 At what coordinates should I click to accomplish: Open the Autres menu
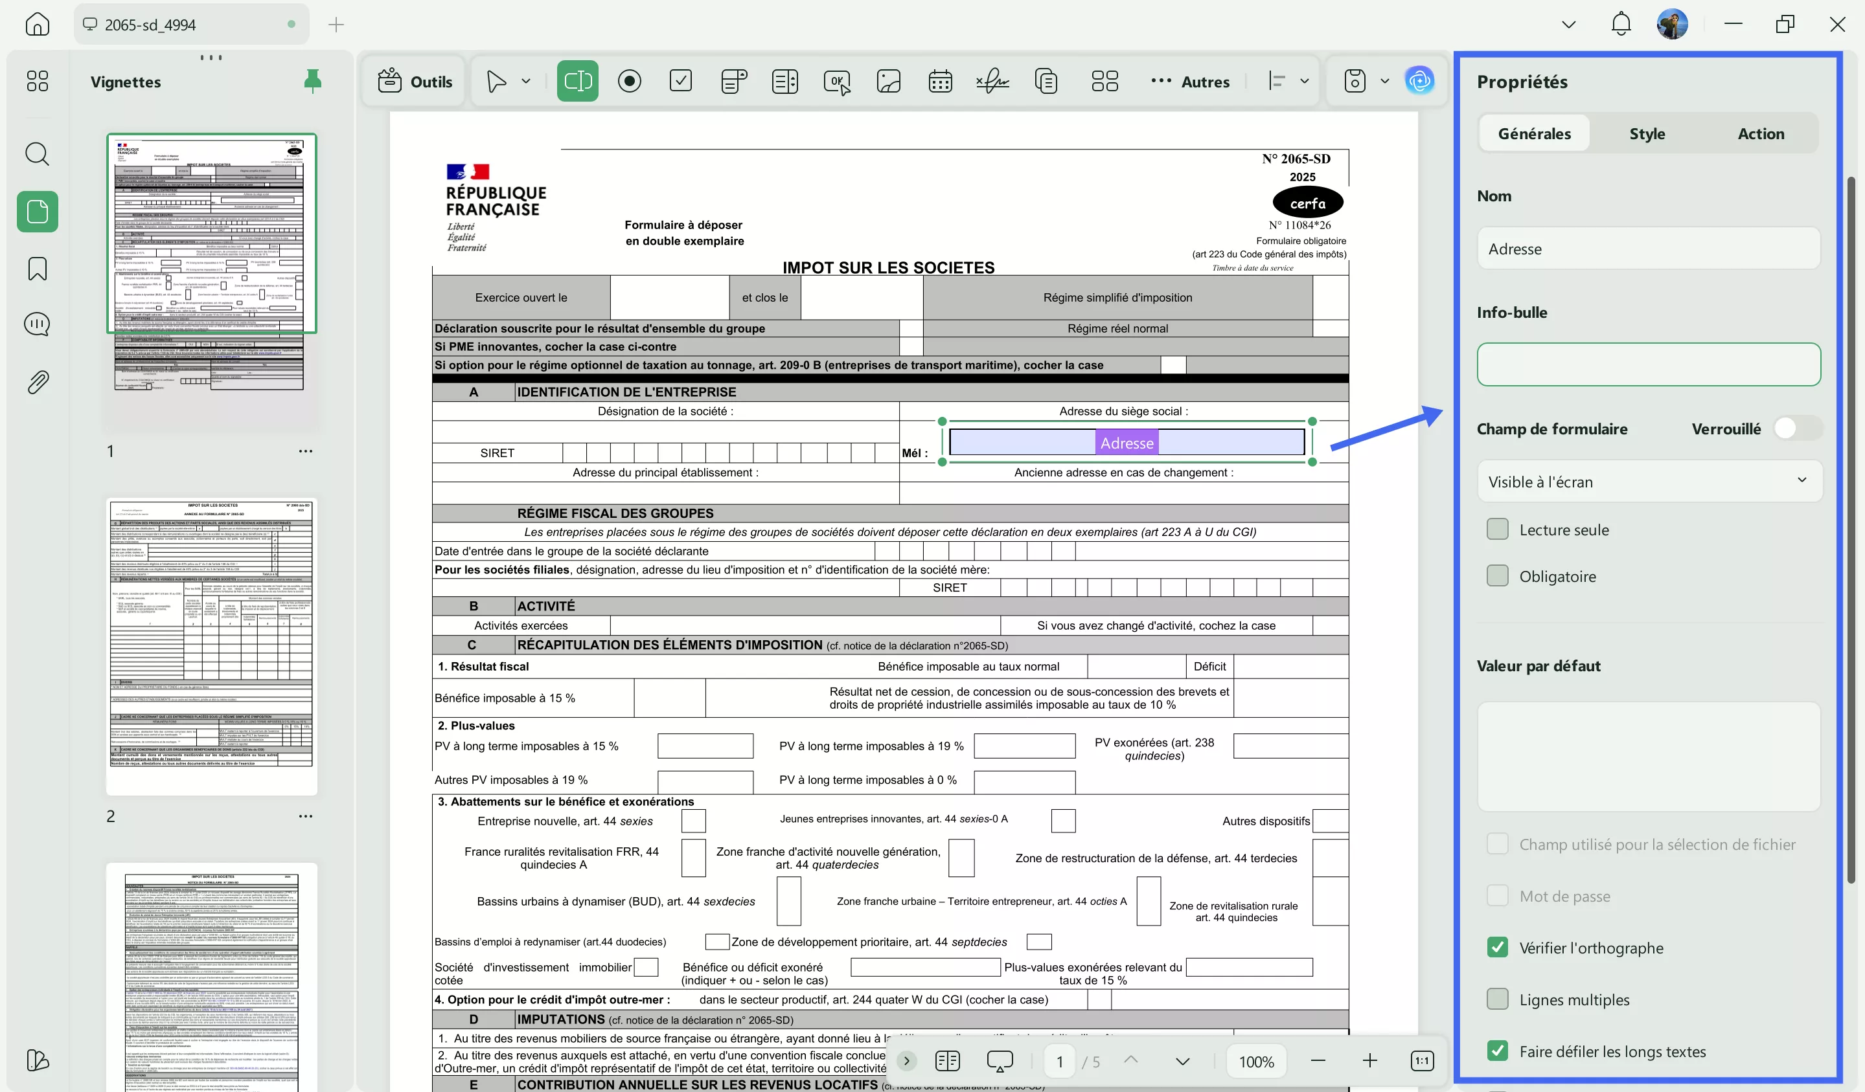[x=1191, y=82]
